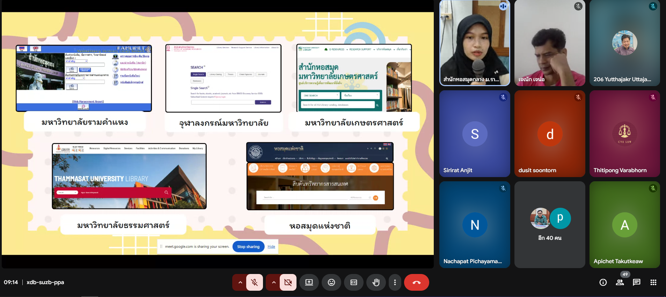The height and width of the screenshot is (297, 666).
Task: Click the Chulalongkorn Single Search tab
Action: pos(198,74)
